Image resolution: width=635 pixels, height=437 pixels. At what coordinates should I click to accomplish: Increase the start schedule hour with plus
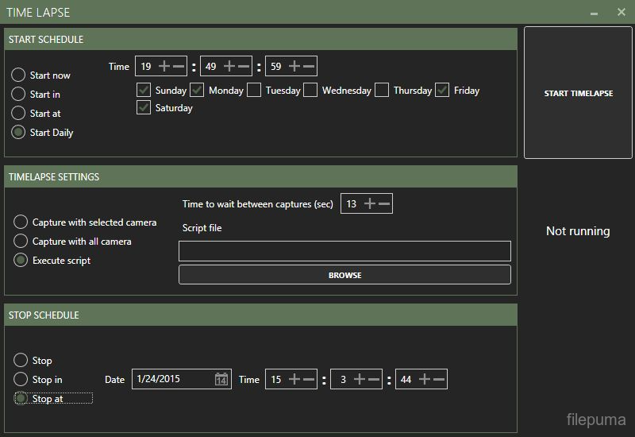[164, 67]
